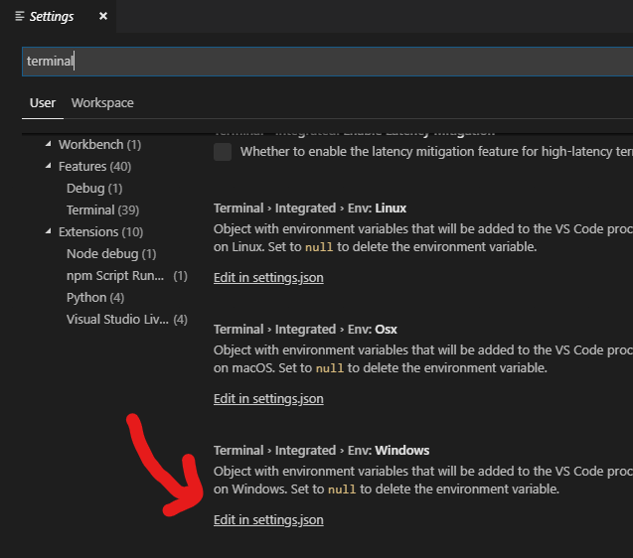Click the settings search box containing 'terminal'

coord(318,61)
